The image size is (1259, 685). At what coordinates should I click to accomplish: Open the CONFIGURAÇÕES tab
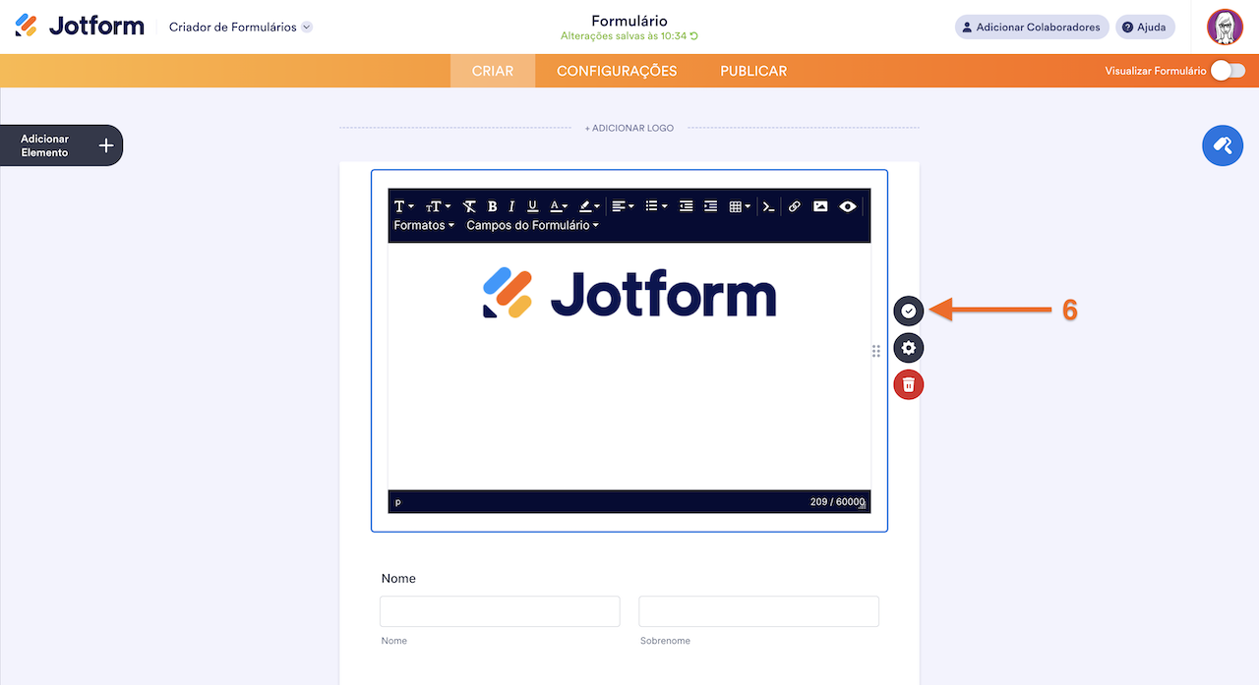click(617, 71)
